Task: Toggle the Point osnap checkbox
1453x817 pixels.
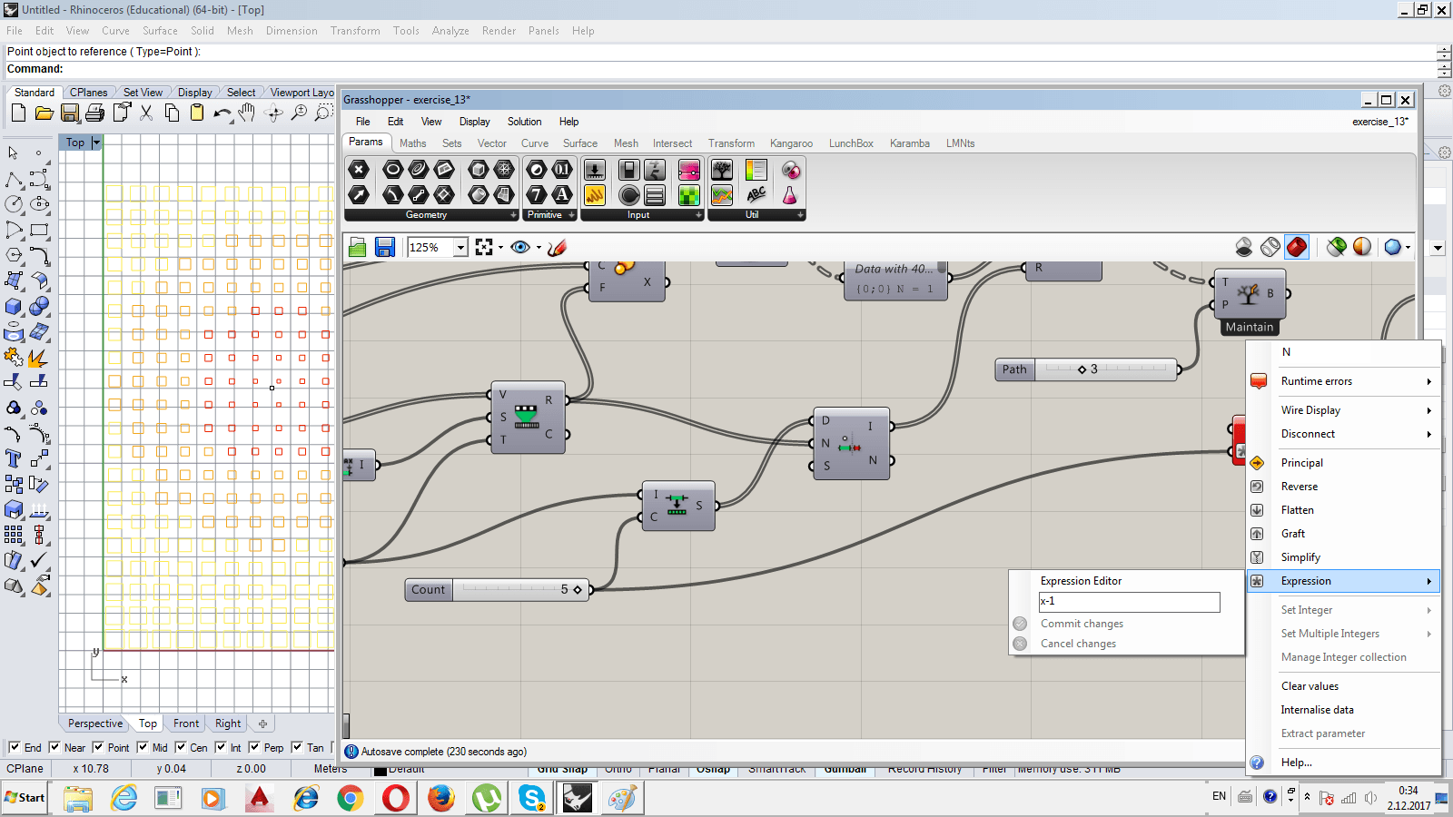Action: point(98,747)
